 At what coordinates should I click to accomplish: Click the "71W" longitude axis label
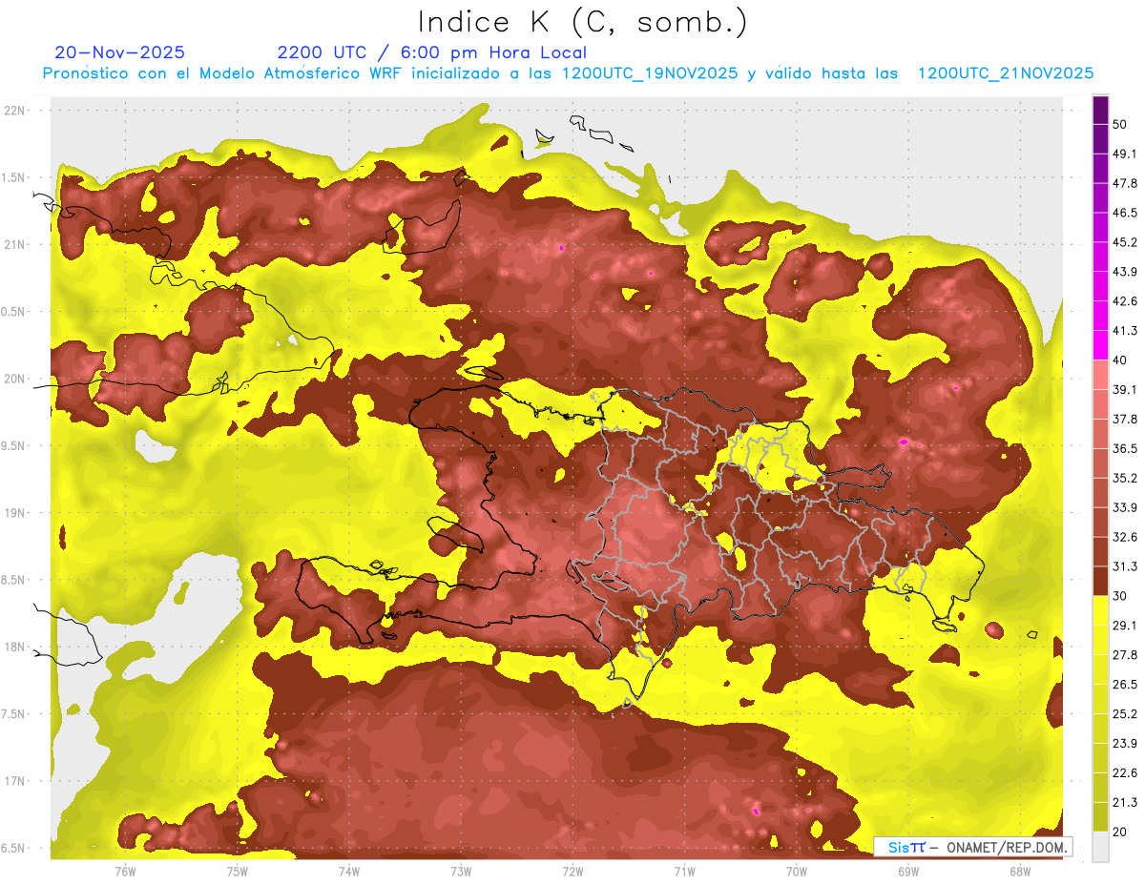pos(684,872)
